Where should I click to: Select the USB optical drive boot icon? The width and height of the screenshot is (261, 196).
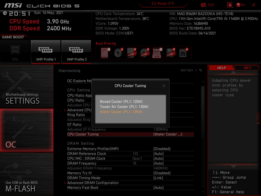pos(144,53)
